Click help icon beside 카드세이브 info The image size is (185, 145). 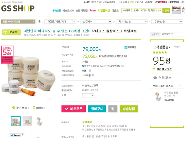[x=123, y=66]
